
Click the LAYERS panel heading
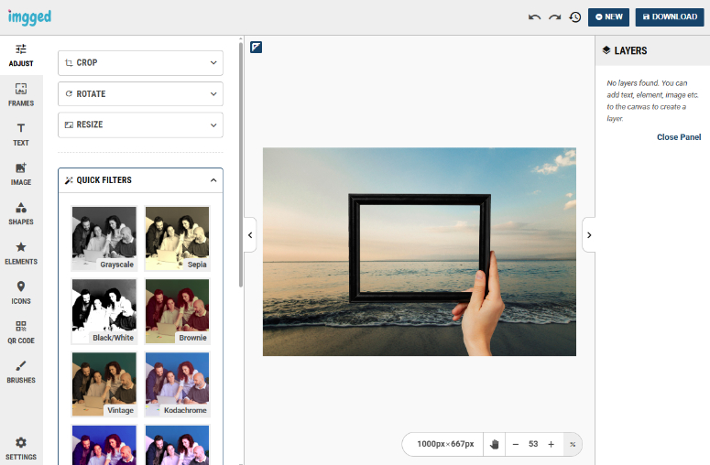630,50
